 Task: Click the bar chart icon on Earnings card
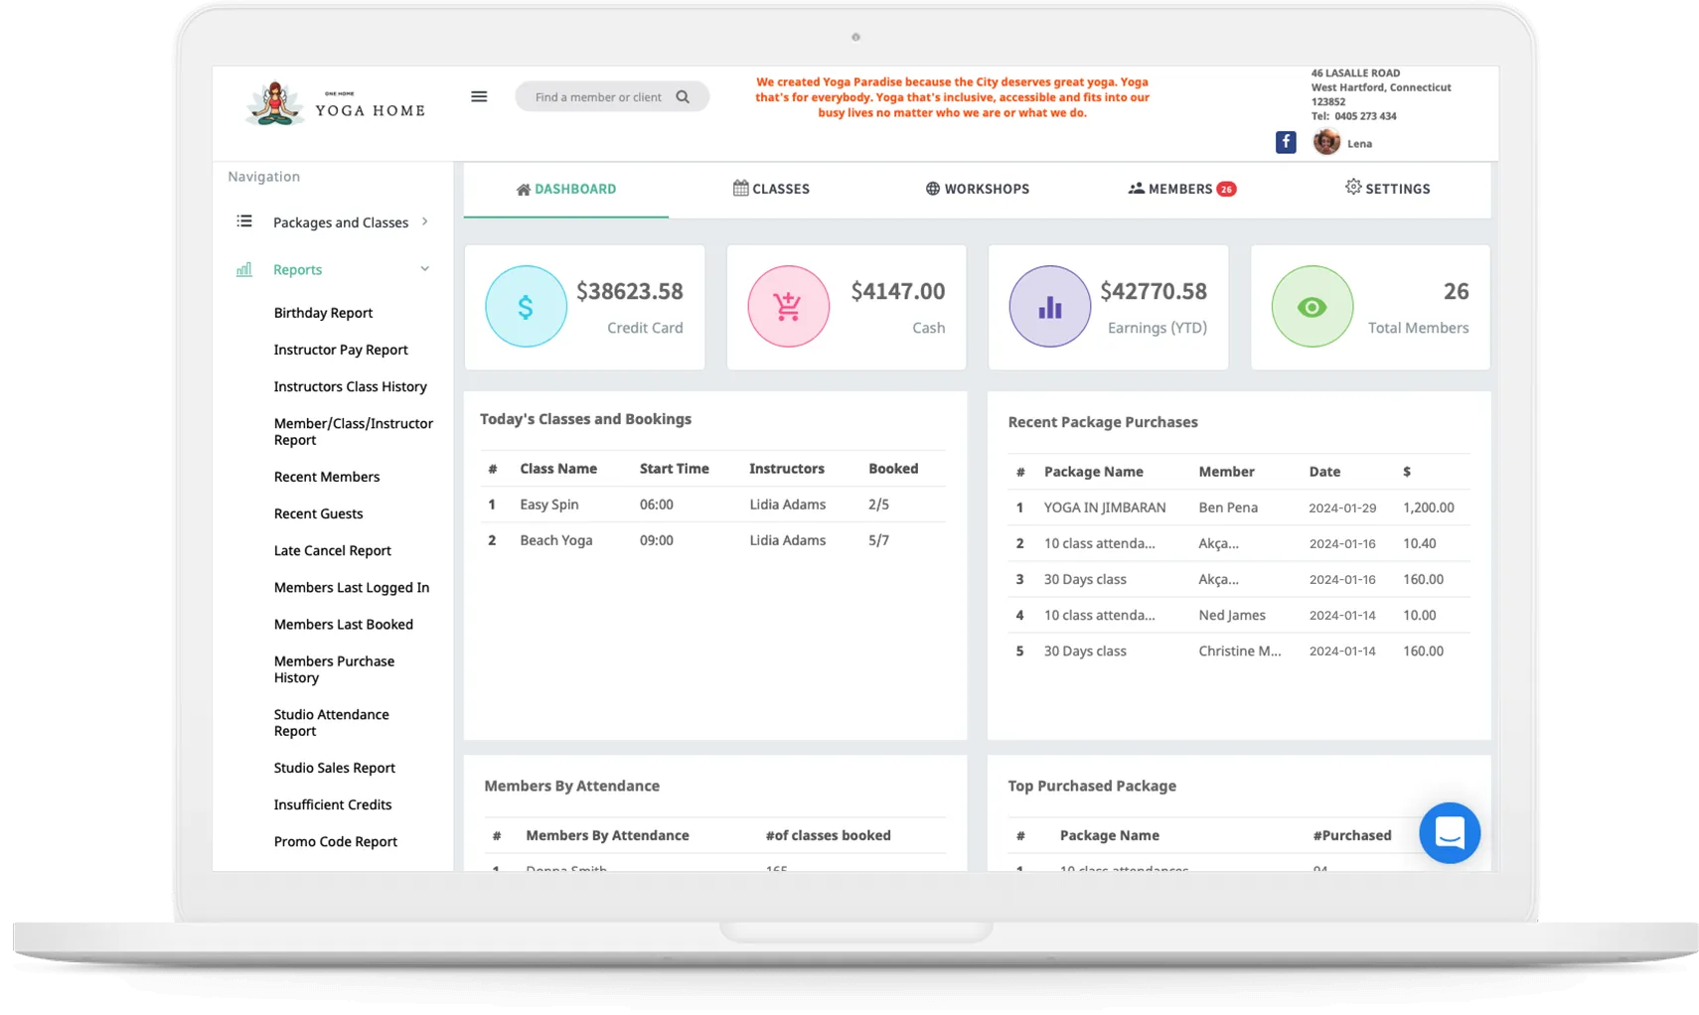pos(1050,307)
